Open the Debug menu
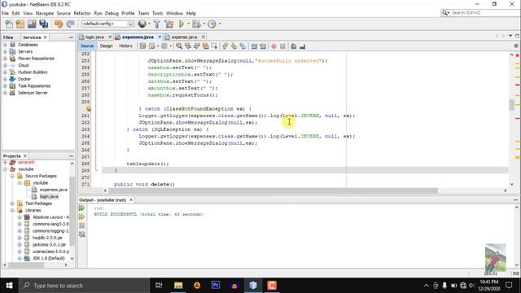521x293 pixels. [x=112, y=13]
